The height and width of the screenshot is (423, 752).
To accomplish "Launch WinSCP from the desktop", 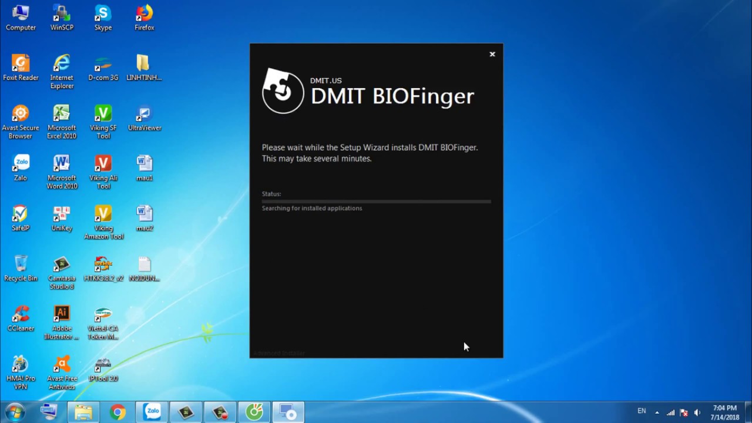I will (62, 18).
